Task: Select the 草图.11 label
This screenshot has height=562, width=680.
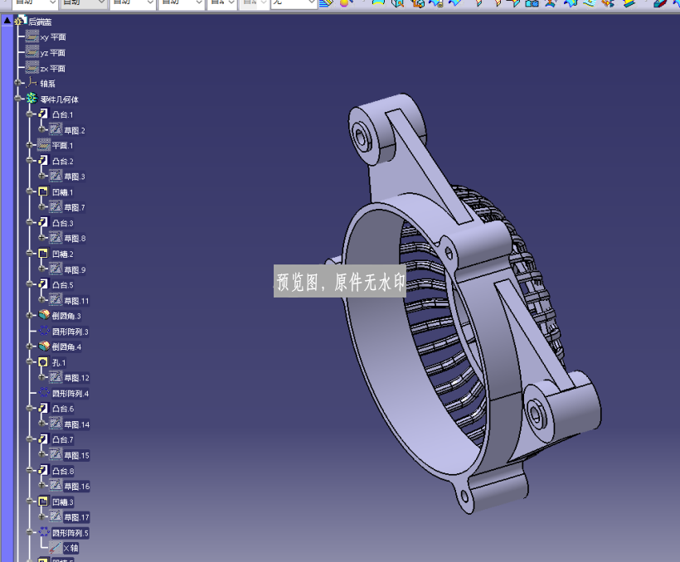Action: click(x=77, y=301)
